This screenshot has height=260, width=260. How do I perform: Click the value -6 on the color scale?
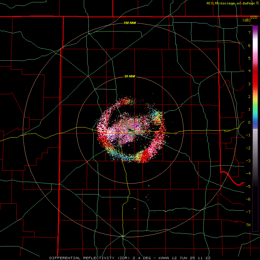[x=248, y=199]
